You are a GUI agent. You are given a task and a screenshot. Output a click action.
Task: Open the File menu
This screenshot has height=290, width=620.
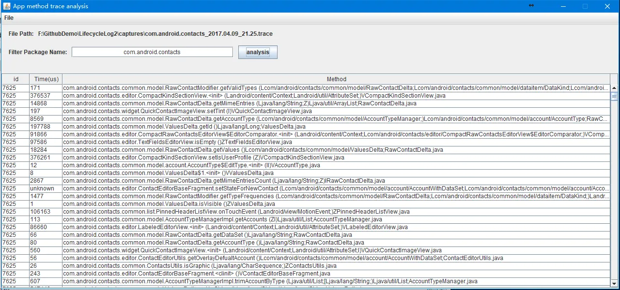(x=9, y=18)
